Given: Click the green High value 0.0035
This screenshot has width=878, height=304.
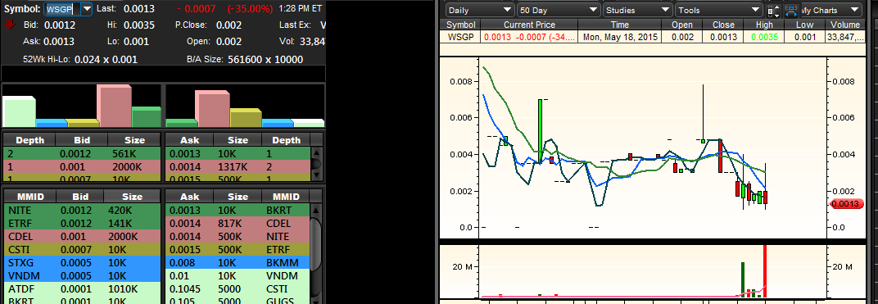Looking at the screenshot, I should tap(764, 36).
